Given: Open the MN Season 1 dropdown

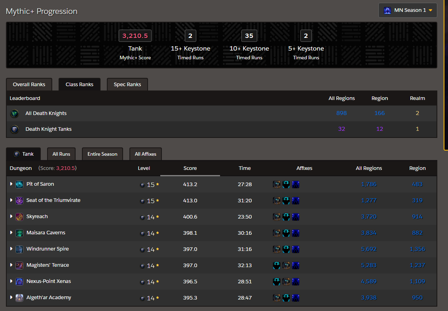Looking at the screenshot, I should [408, 10].
